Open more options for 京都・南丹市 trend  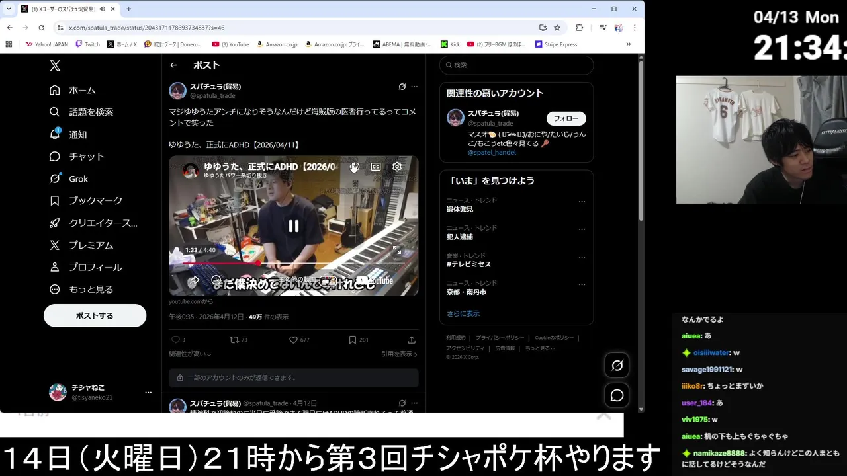pos(582,285)
